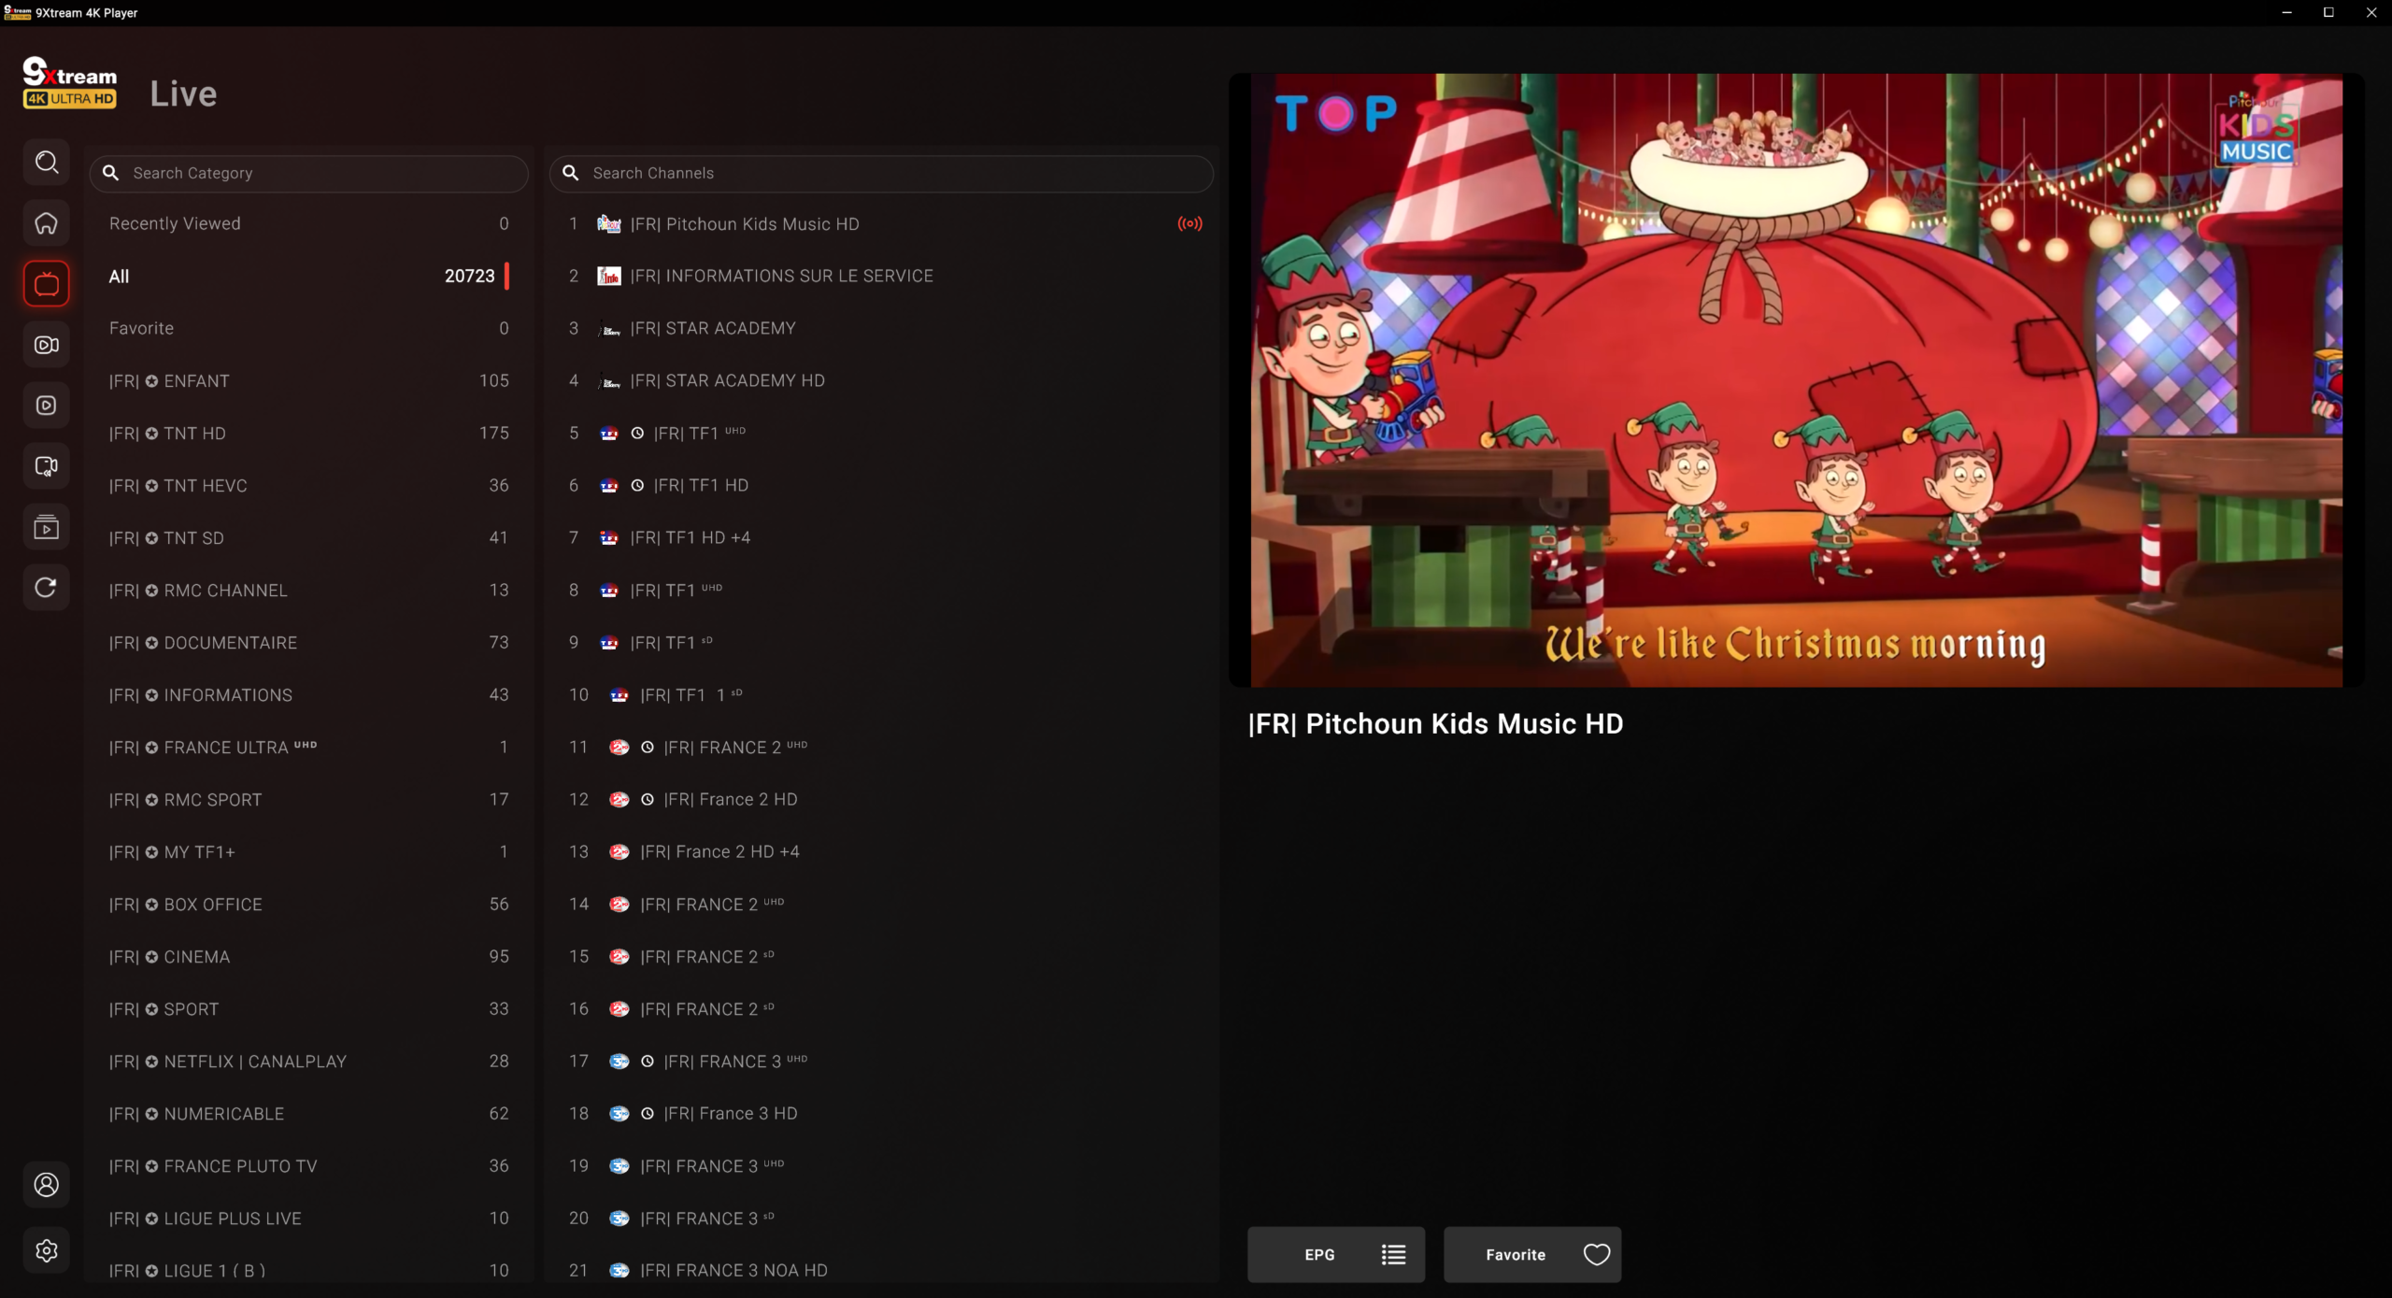Open the user account sidebar icon
Image resolution: width=2392 pixels, height=1298 pixels.
(46, 1185)
